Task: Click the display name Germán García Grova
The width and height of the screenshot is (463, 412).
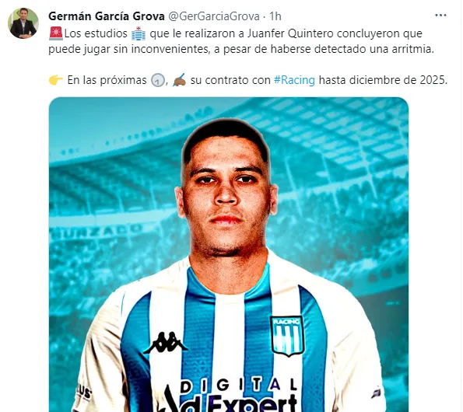Action: click(x=107, y=16)
